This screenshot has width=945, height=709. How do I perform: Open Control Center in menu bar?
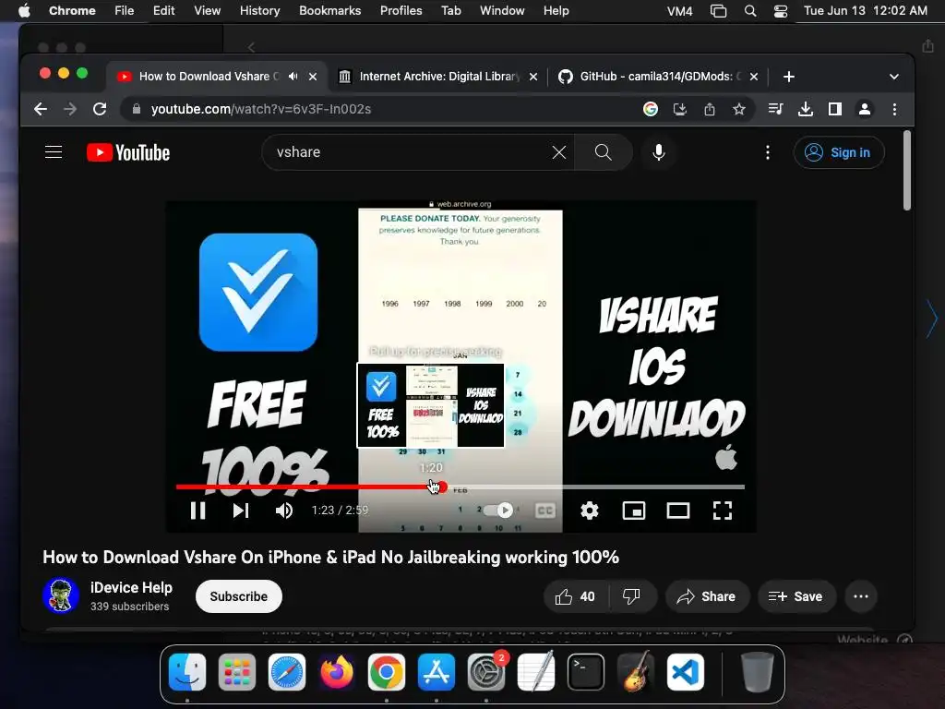(x=781, y=11)
